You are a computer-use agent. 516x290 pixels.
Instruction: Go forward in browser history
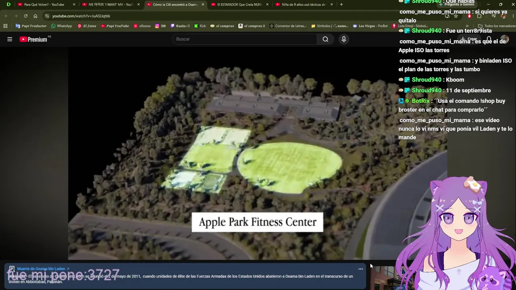tap(16, 16)
